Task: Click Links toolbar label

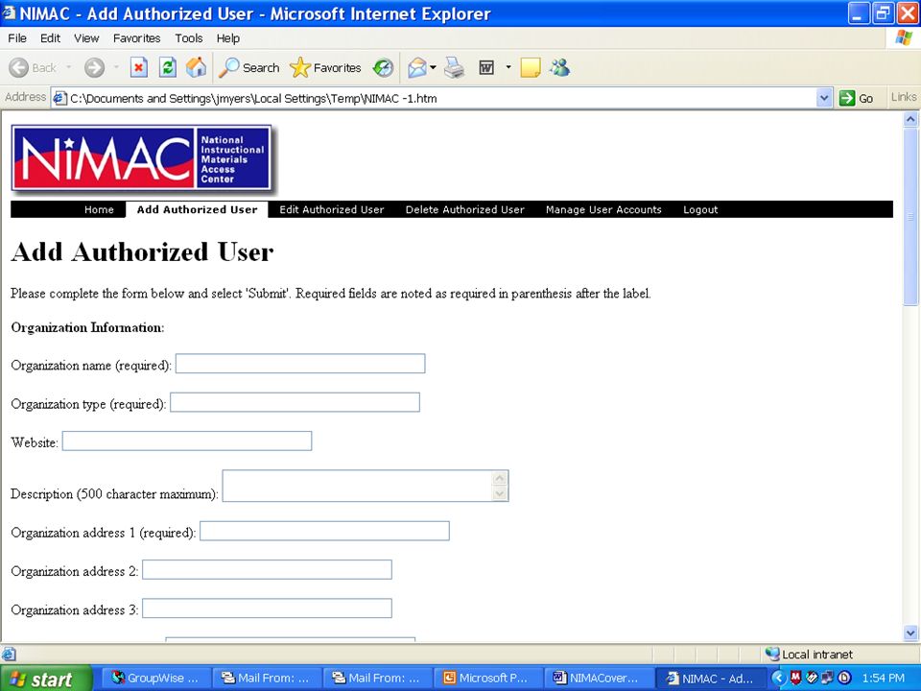Action: point(903,98)
